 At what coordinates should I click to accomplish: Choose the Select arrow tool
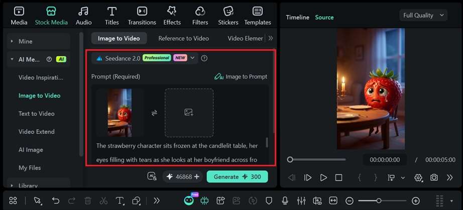tap(38, 201)
